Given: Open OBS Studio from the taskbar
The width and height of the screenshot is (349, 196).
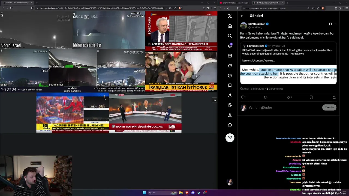Looking at the screenshot, I should [205, 193].
